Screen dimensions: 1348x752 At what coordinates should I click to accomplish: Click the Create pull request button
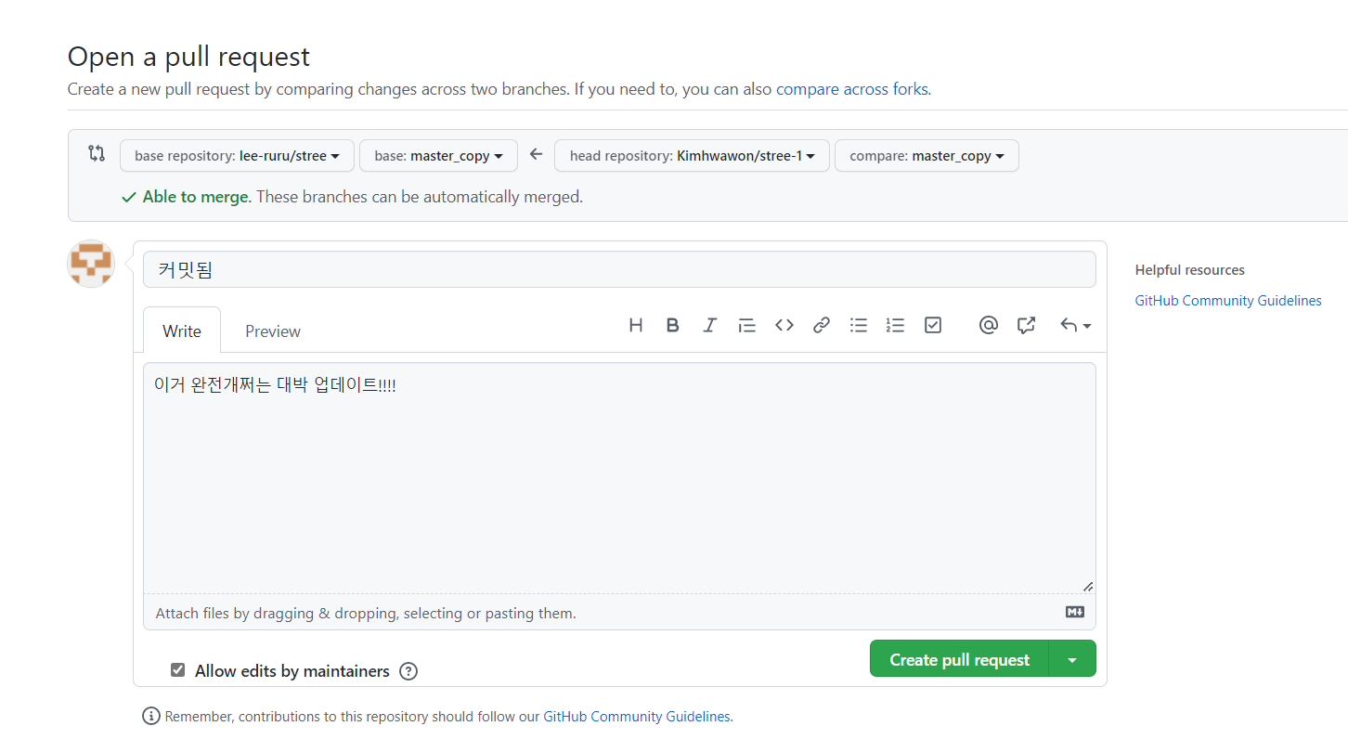pos(959,659)
